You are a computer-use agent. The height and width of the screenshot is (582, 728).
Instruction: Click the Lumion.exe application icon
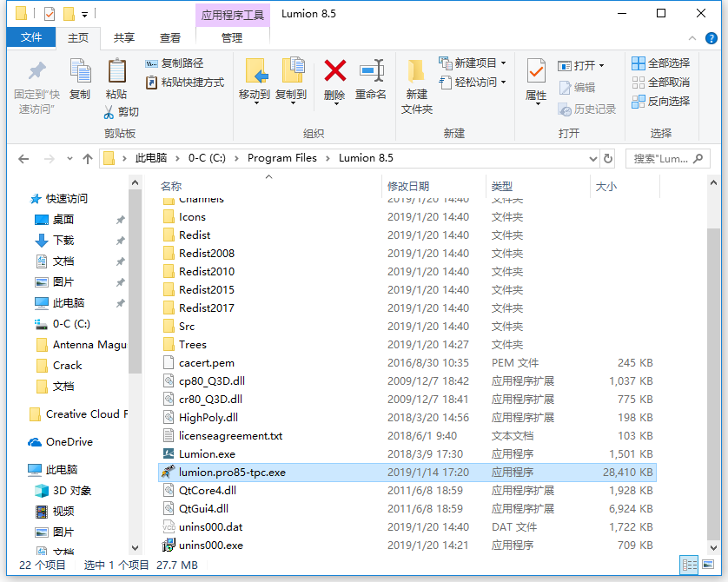click(x=169, y=454)
